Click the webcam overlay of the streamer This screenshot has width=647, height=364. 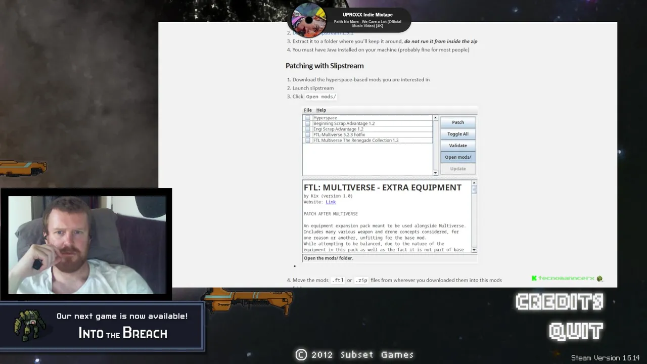click(87, 245)
